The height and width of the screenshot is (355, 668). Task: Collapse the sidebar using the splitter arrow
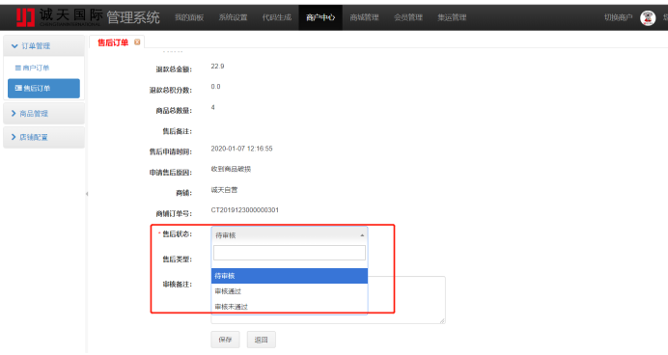[87, 194]
